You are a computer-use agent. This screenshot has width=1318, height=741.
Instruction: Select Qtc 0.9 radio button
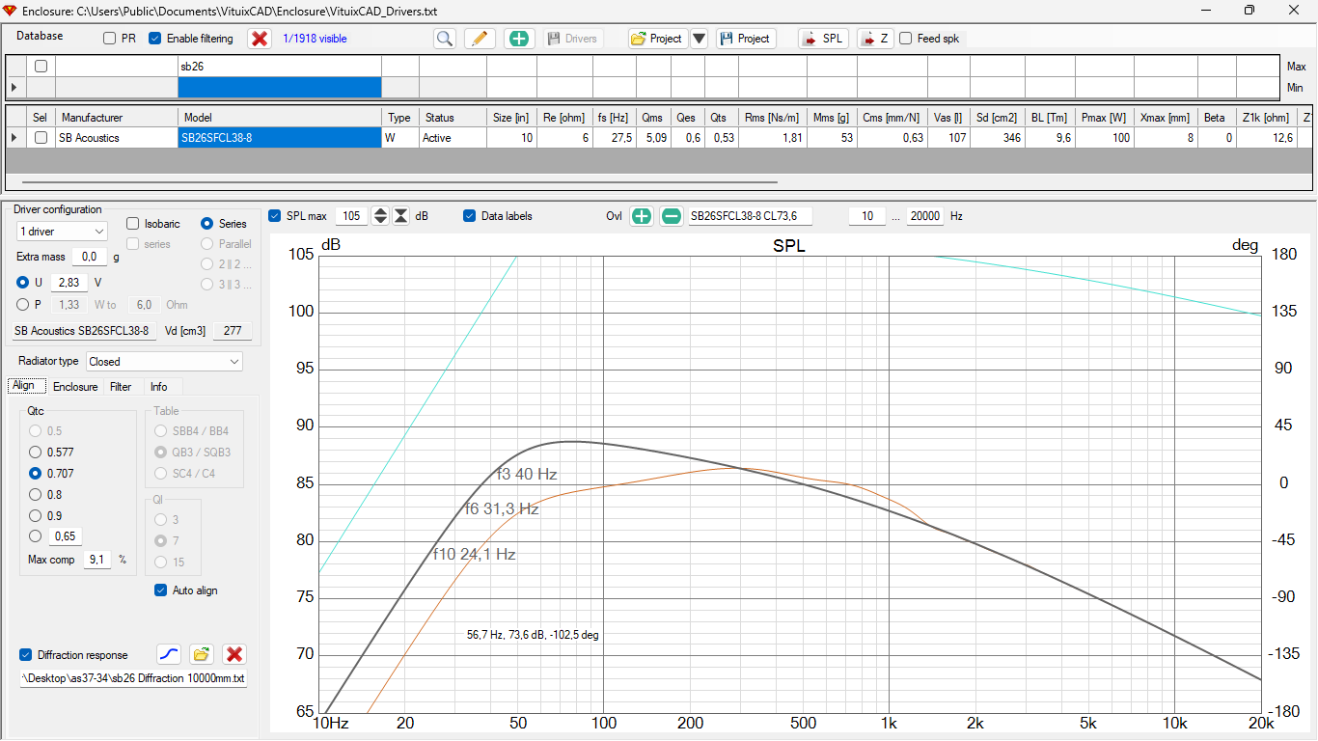click(x=36, y=516)
